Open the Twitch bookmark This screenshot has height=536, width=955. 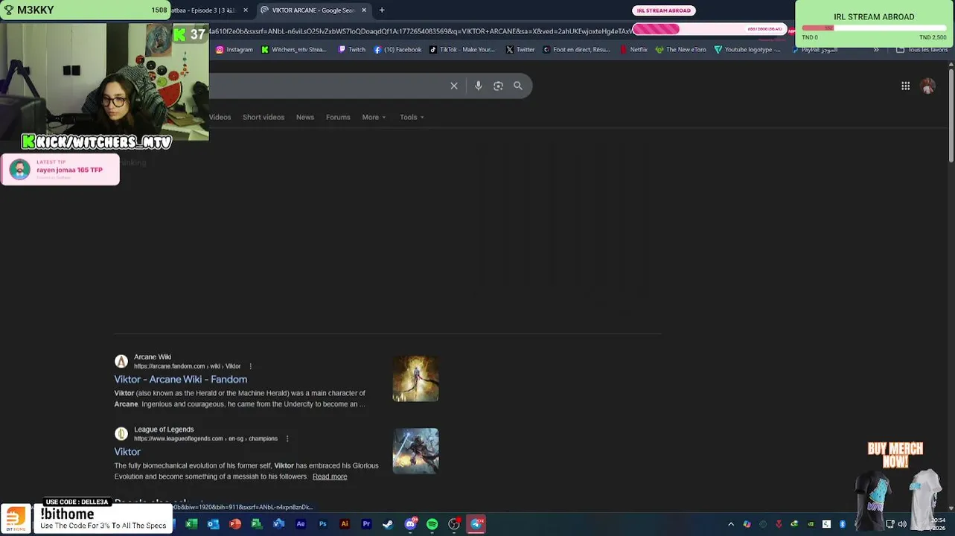click(x=352, y=50)
